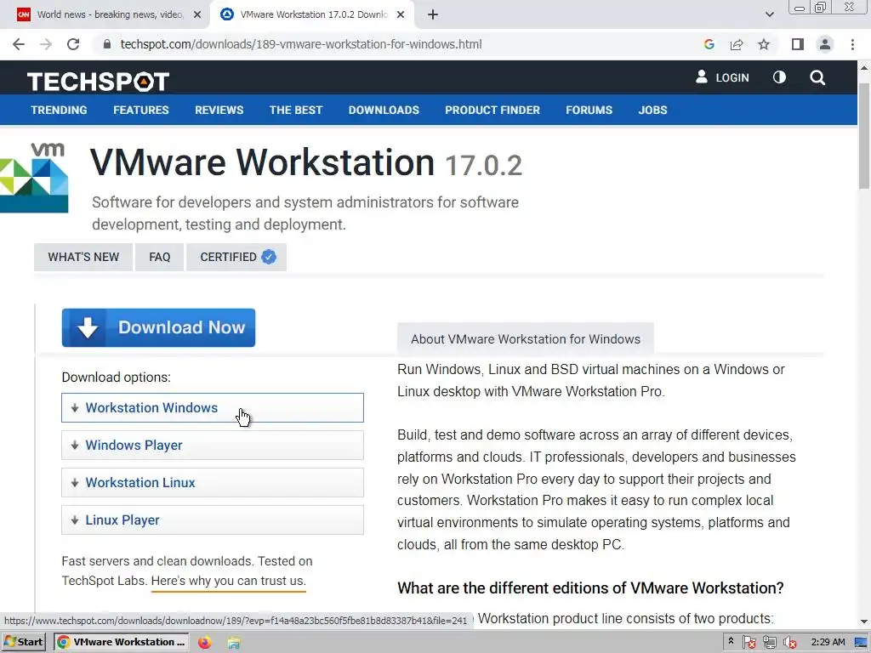Open the REVIEWS menu
Image resolution: width=871 pixels, height=653 pixels.
pos(219,110)
